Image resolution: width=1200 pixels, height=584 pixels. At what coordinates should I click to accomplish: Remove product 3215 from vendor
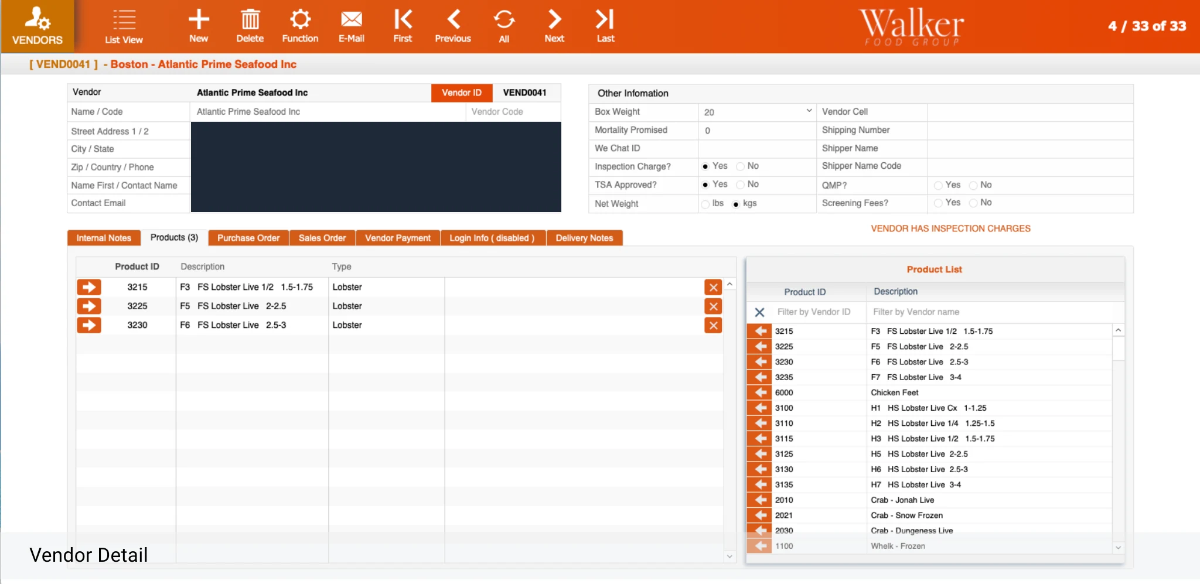[x=713, y=287]
